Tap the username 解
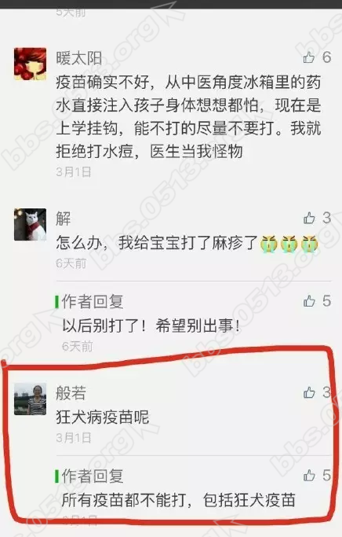Viewport: 342px width, 537px height. coord(64,219)
